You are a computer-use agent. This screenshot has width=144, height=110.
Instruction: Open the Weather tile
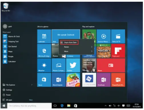(44, 65)
